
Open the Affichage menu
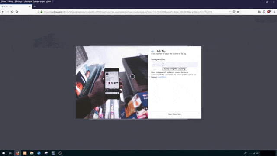point(18,1)
